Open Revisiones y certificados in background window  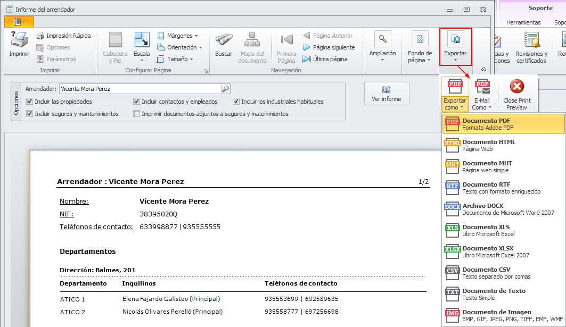click(531, 47)
